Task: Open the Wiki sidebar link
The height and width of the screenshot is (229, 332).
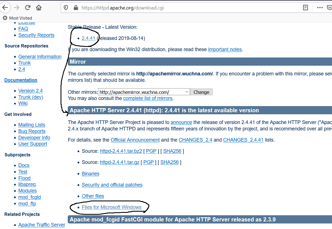Action: (x=23, y=104)
